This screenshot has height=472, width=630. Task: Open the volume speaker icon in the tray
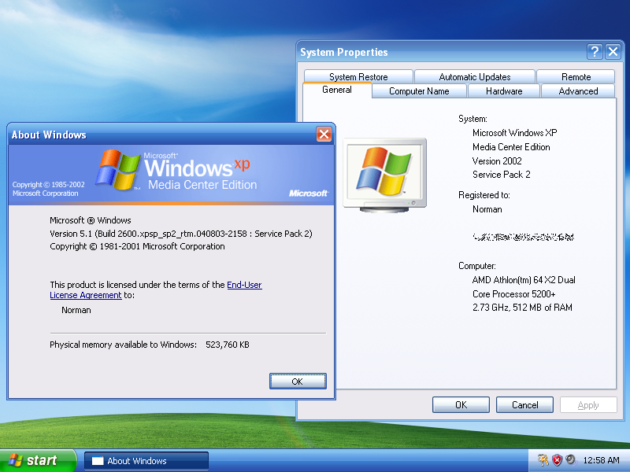pyautogui.click(x=571, y=460)
